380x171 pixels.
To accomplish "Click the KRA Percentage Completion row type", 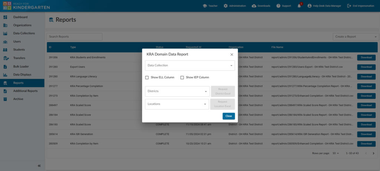I will click(x=86, y=86).
